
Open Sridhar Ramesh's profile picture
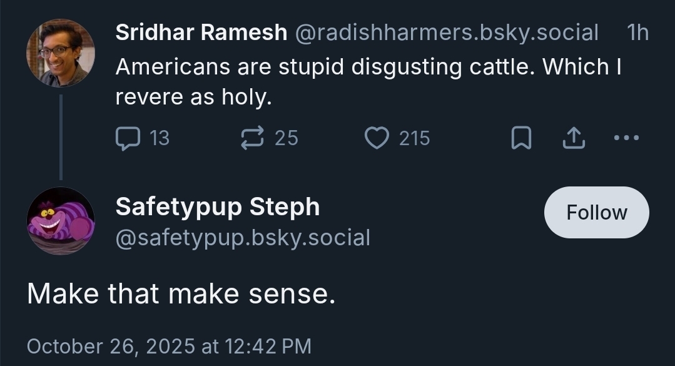(x=60, y=53)
